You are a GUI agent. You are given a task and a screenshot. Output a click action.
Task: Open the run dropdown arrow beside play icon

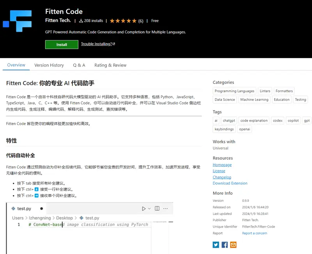150,209
